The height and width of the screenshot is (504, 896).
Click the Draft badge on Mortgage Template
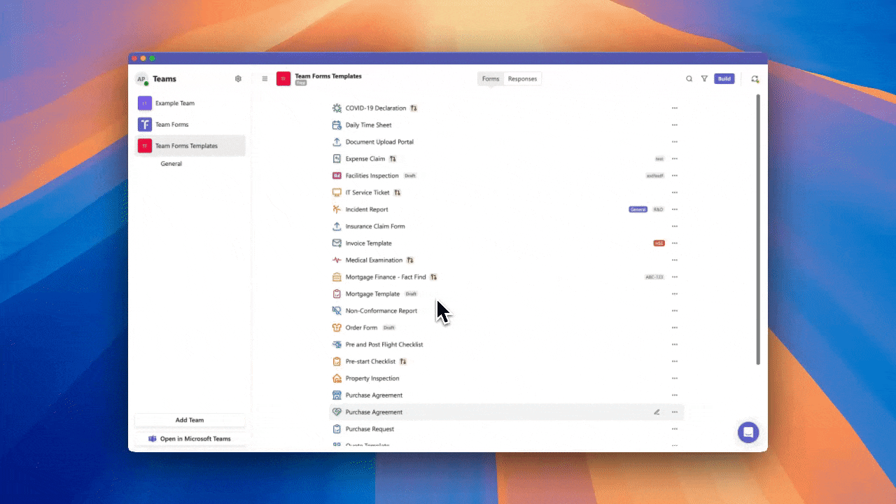[x=411, y=294]
